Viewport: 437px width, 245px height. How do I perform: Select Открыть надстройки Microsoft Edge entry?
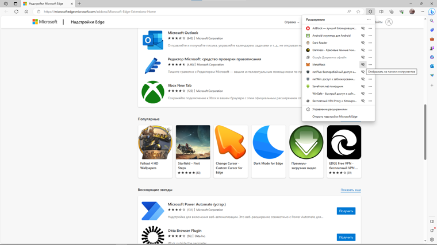(338, 116)
